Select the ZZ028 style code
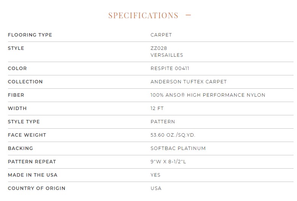The width and height of the screenshot is (297, 201). (x=159, y=48)
